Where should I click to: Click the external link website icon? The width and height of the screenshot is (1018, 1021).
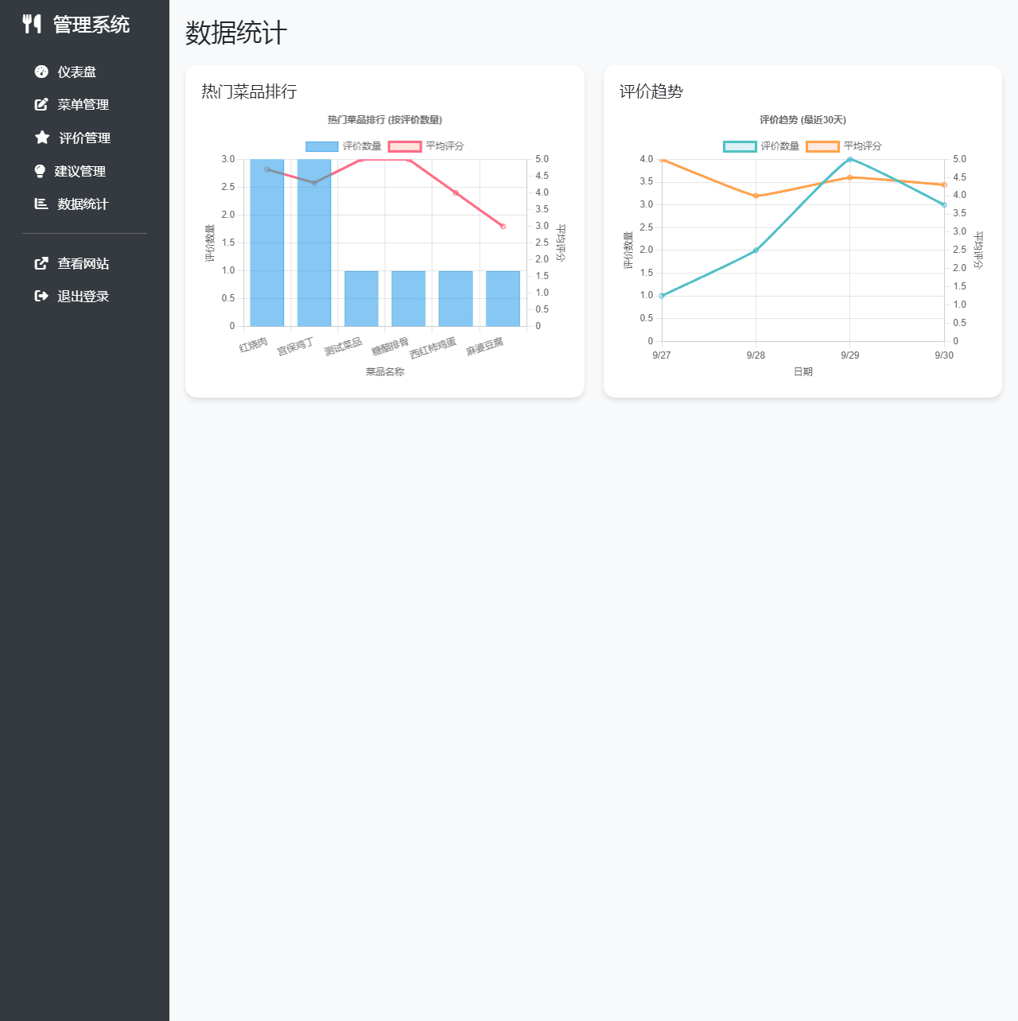point(41,263)
